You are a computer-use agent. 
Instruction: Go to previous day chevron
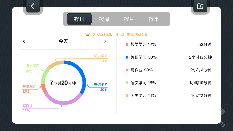[24, 41]
